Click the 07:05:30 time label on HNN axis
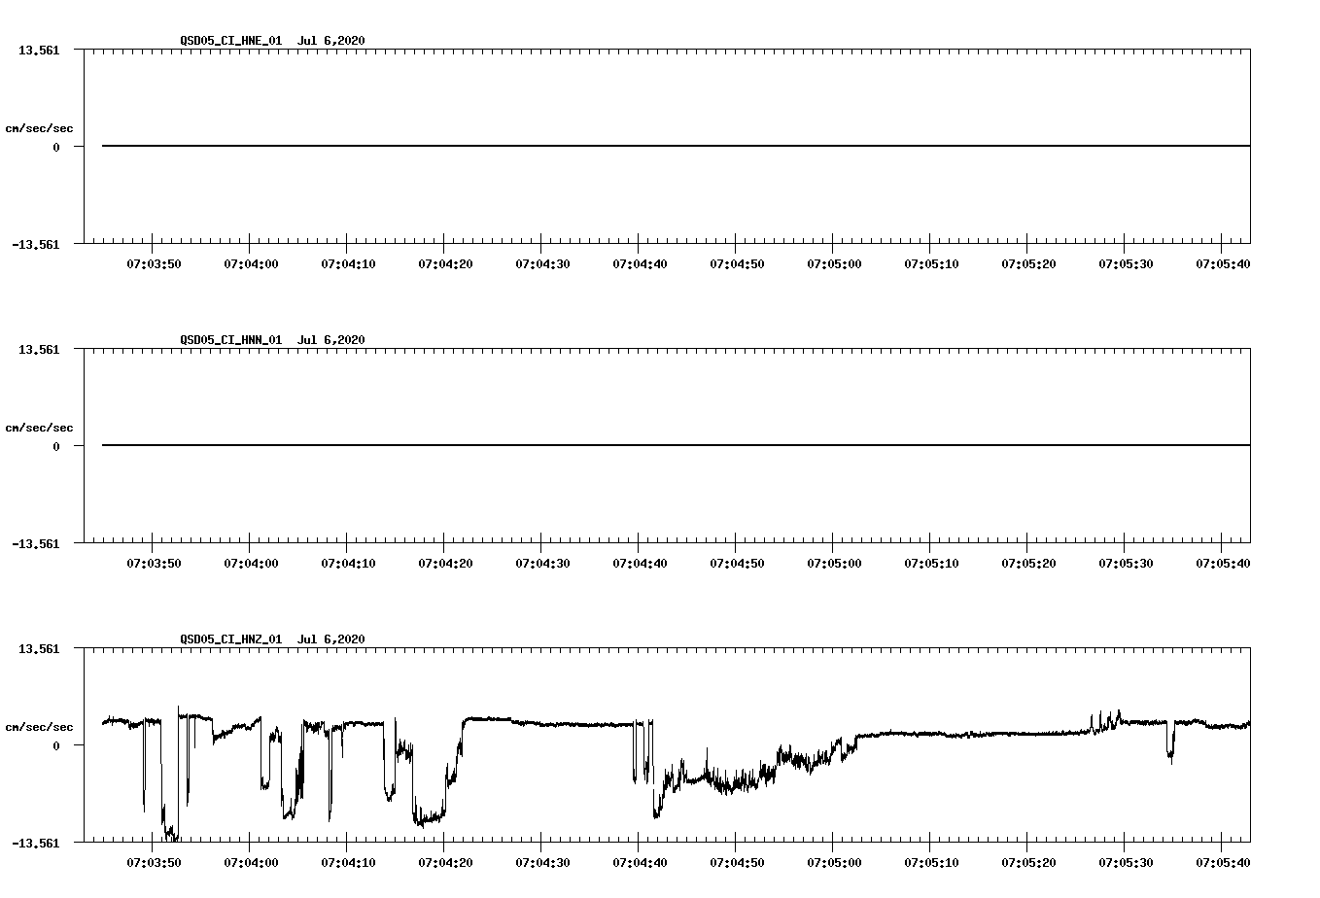The height and width of the screenshot is (898, 1320). (x=1126, y=564)
